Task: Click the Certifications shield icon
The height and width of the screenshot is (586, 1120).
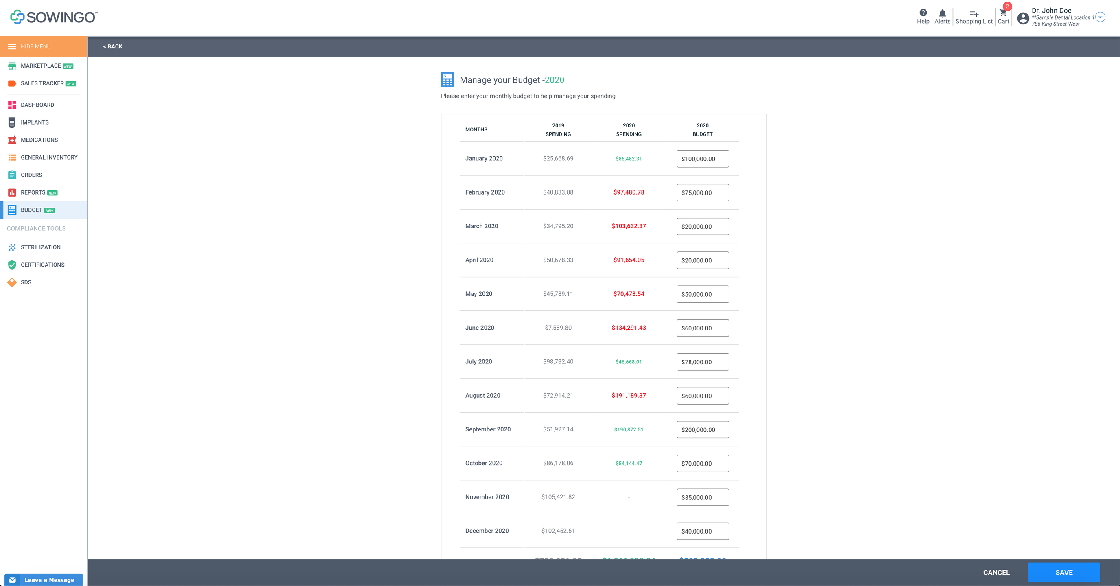Action: (12, 265)
